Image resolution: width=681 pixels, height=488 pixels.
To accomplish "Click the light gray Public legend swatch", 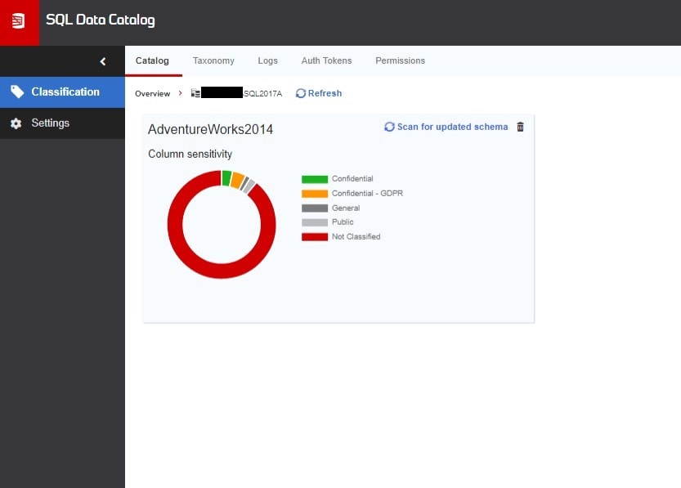I will coord(315,222).
